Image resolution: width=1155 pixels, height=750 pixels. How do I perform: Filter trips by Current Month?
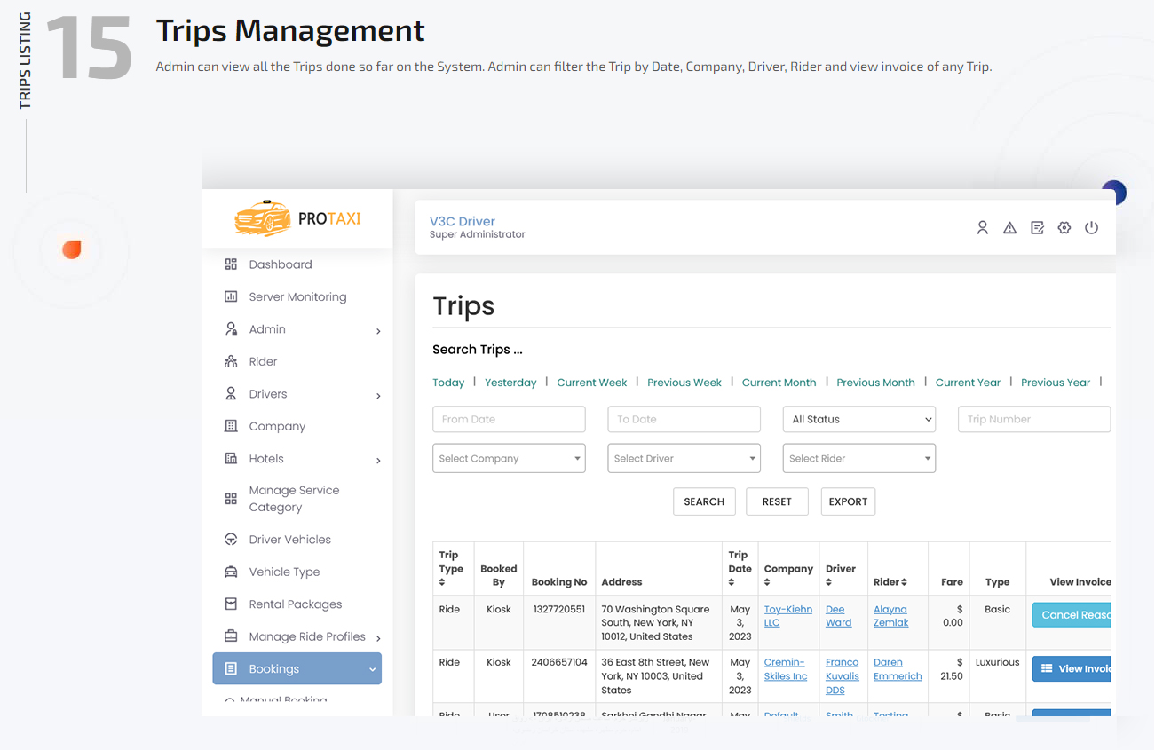tap(779, 383)
